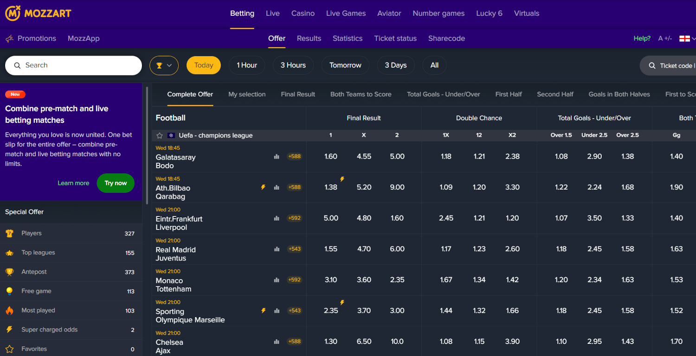Open the language flag dropdown
The width and height of the screenshot is (696, 356).
pyautogui.click(x=685, y=38)
